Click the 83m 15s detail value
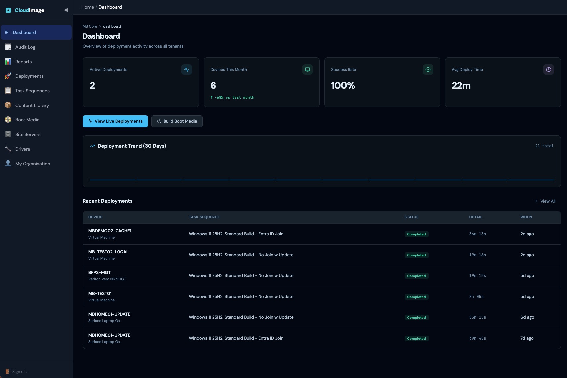The width and height of the screenshot is (567, 378). pos(477,317)
